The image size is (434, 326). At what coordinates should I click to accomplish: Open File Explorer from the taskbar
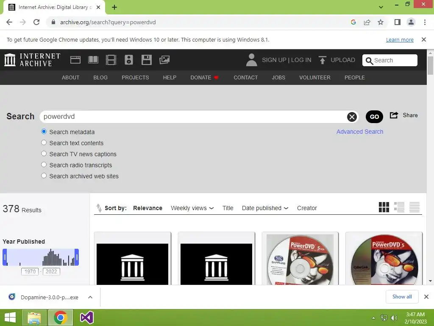point(34,318)
